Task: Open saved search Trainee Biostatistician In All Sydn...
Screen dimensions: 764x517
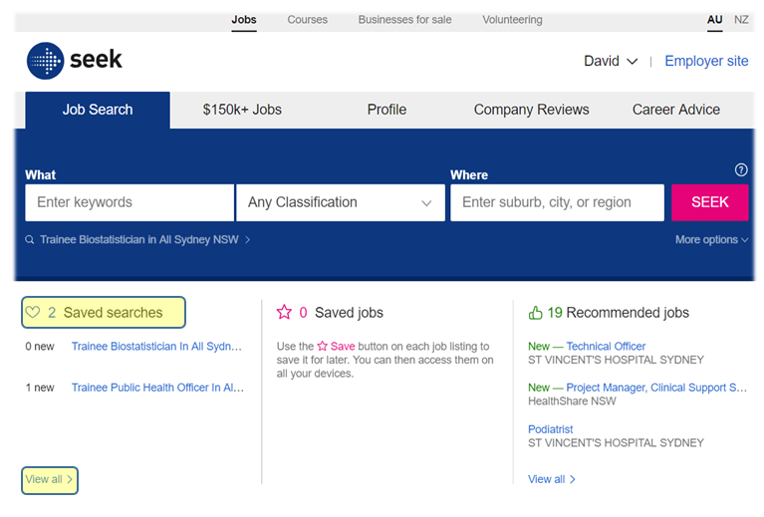Action: tap(156, 347)
